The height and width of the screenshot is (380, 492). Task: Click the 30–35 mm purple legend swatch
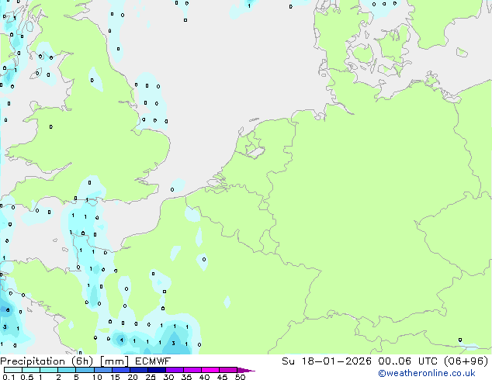click(174, 370)
